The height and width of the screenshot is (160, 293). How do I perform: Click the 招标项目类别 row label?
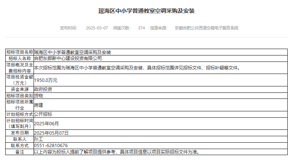pos(20,96)
